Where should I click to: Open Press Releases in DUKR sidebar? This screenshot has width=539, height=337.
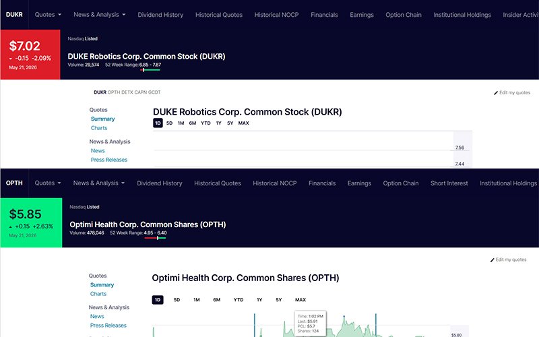[x=109, y=160]
